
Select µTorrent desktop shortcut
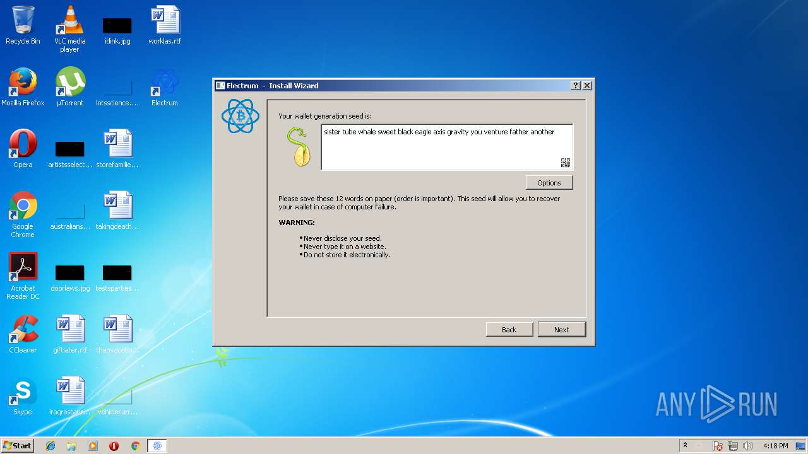[70, 87]
